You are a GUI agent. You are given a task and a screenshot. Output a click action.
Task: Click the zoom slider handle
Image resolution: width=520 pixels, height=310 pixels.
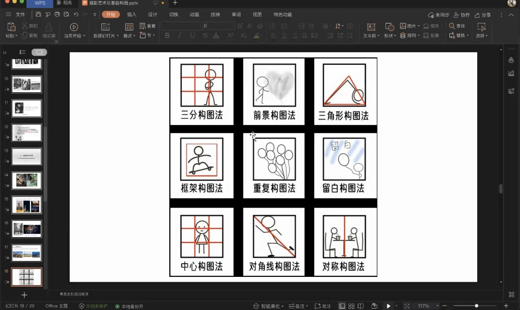[x=476, y=306]
